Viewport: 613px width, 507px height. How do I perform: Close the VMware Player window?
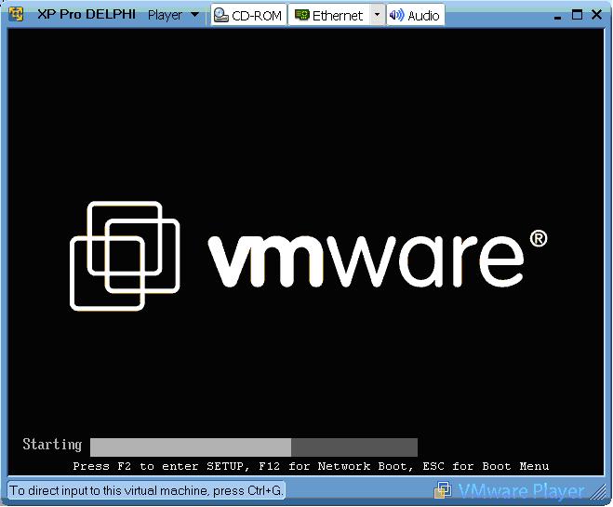click(596, 15)
